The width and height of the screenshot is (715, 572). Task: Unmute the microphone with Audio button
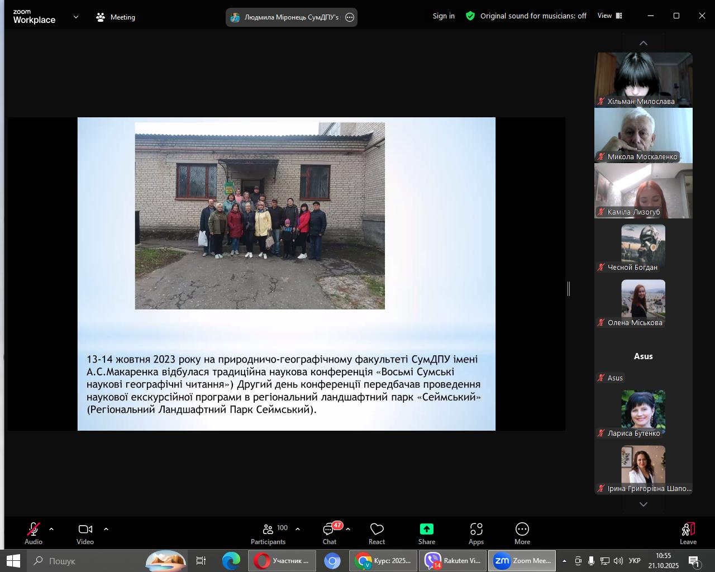tap(34, 533)
